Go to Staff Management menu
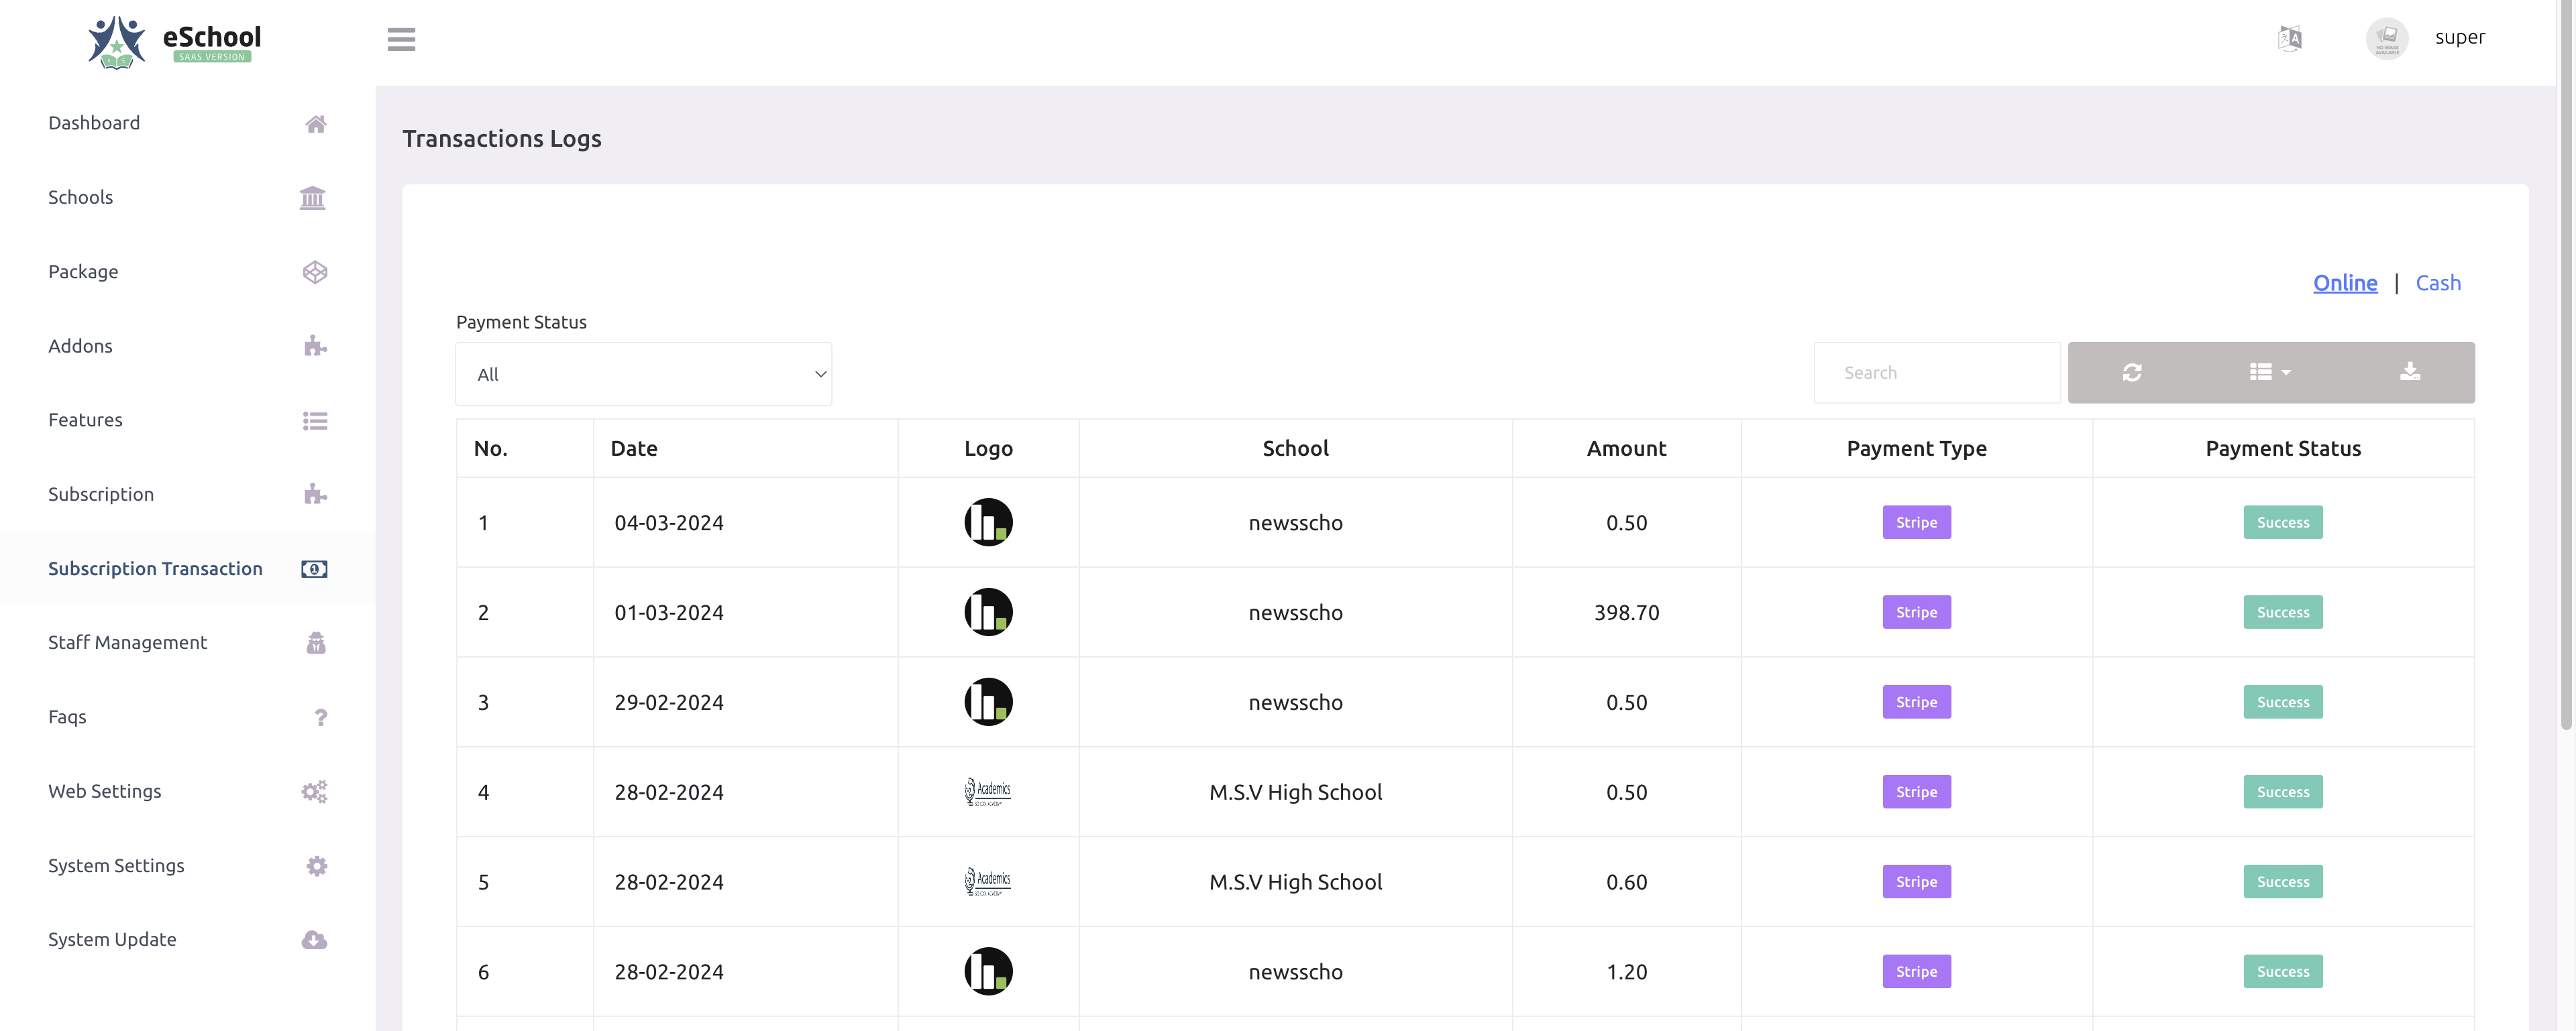Screen dimensions: 2576x1031 click(x=127, y=642)
